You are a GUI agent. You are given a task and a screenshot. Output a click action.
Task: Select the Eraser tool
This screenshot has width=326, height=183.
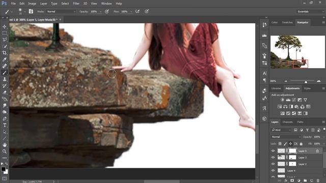coord(5,93)
